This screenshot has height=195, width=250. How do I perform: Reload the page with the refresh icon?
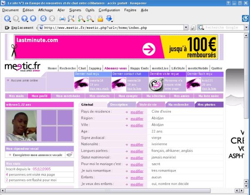click(43, 18)
